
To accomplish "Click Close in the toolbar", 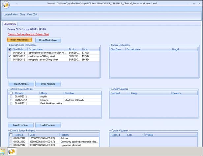I will click(x=22, y=14).
